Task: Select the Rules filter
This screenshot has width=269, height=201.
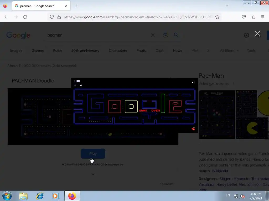Action: pos(58,51)
